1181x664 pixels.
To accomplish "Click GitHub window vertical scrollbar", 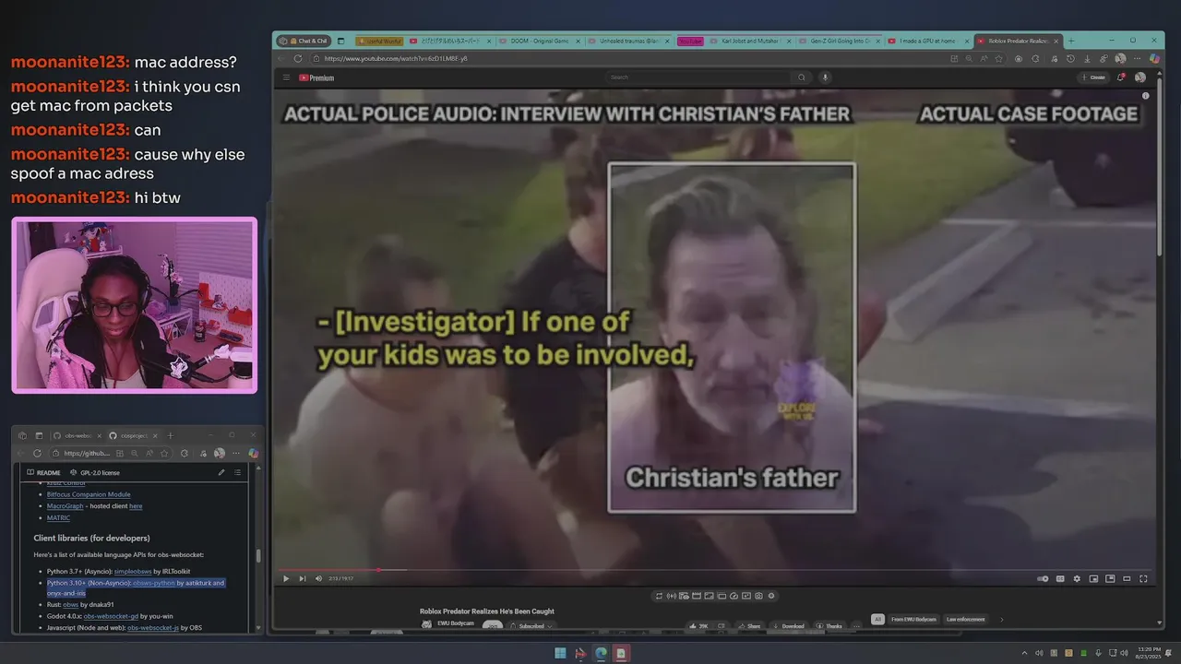I will click(258, 555).
